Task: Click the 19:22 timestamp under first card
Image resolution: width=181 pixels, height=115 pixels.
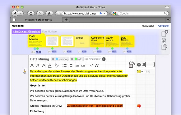Action: 39,52
